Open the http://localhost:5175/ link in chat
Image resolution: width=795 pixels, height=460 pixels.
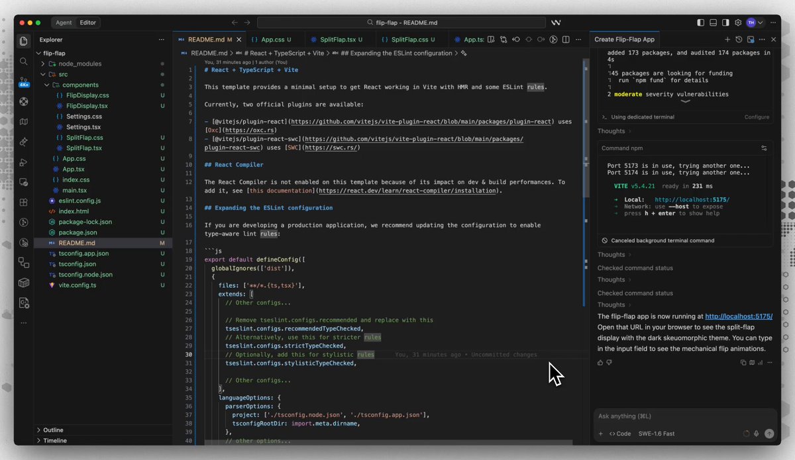pyautogui.click(x=738, y=316)
